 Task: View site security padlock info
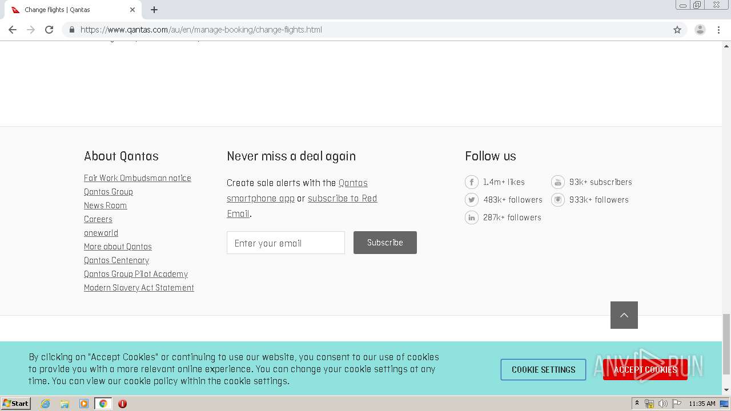(x=71, y=30)
